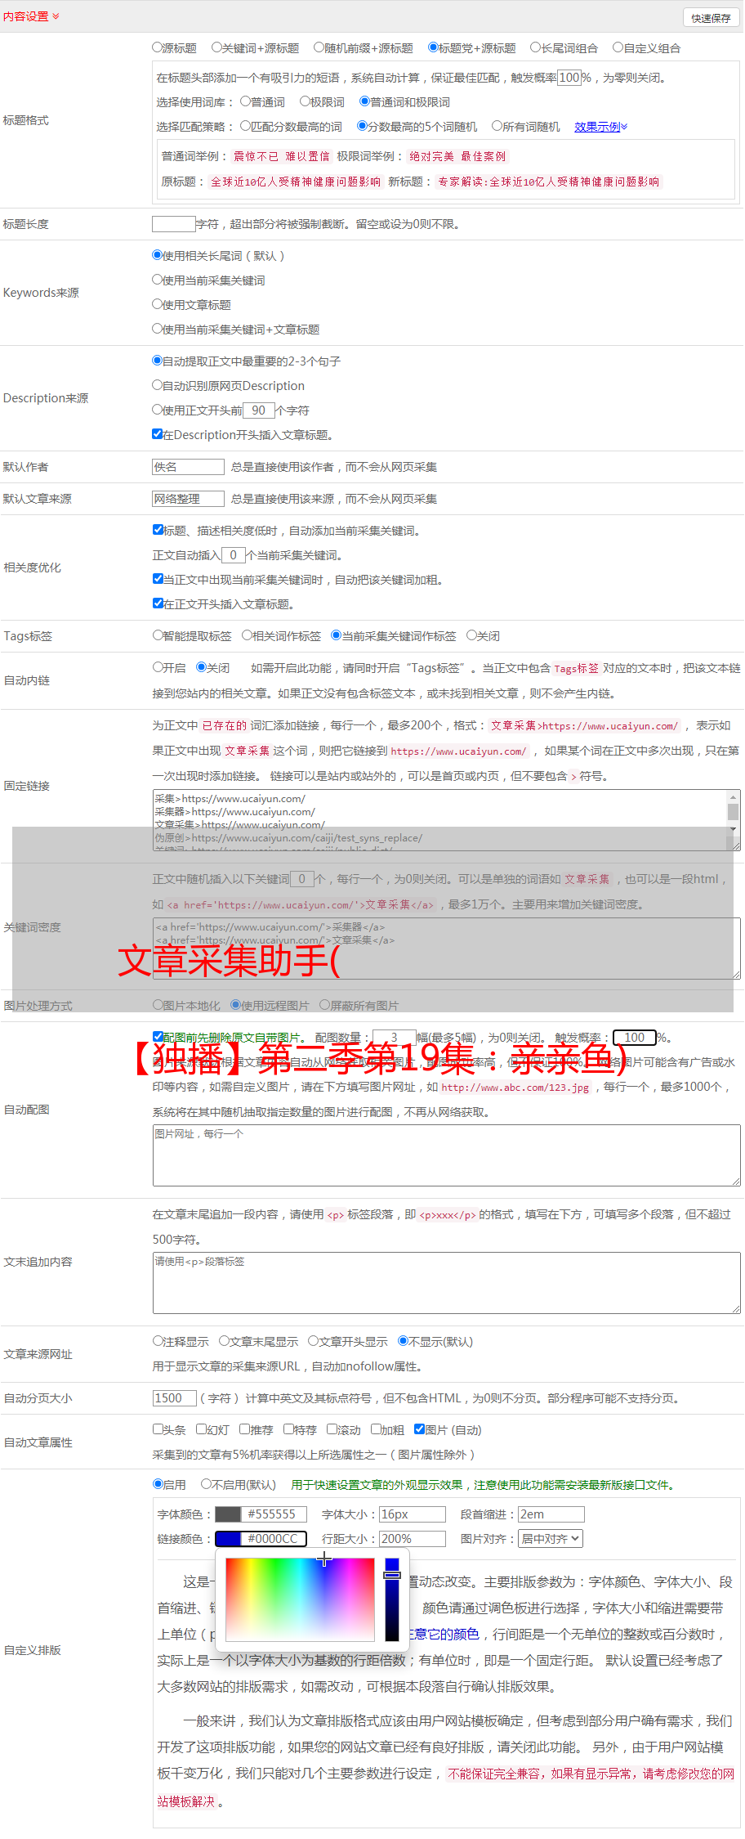
Task: Click the 默认作者 field containing 佚名
Action: coord(189,467)
